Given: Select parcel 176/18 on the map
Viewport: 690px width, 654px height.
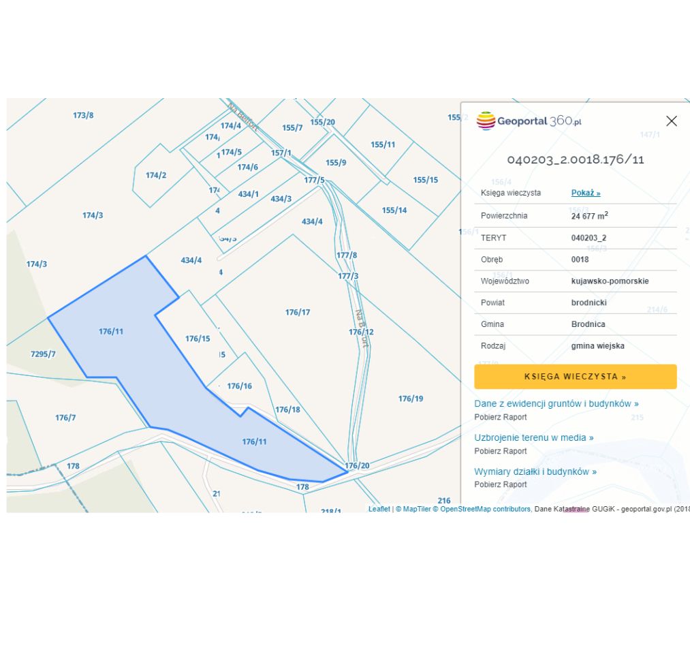Looking at the screenshot, I should [287, 409].
